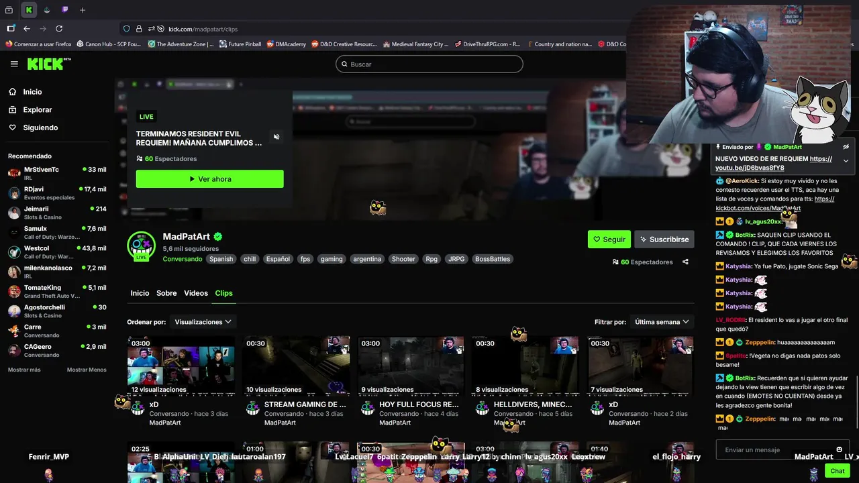Click the Ver ahora button
The image size is (859, 483).
coord(209,179)
